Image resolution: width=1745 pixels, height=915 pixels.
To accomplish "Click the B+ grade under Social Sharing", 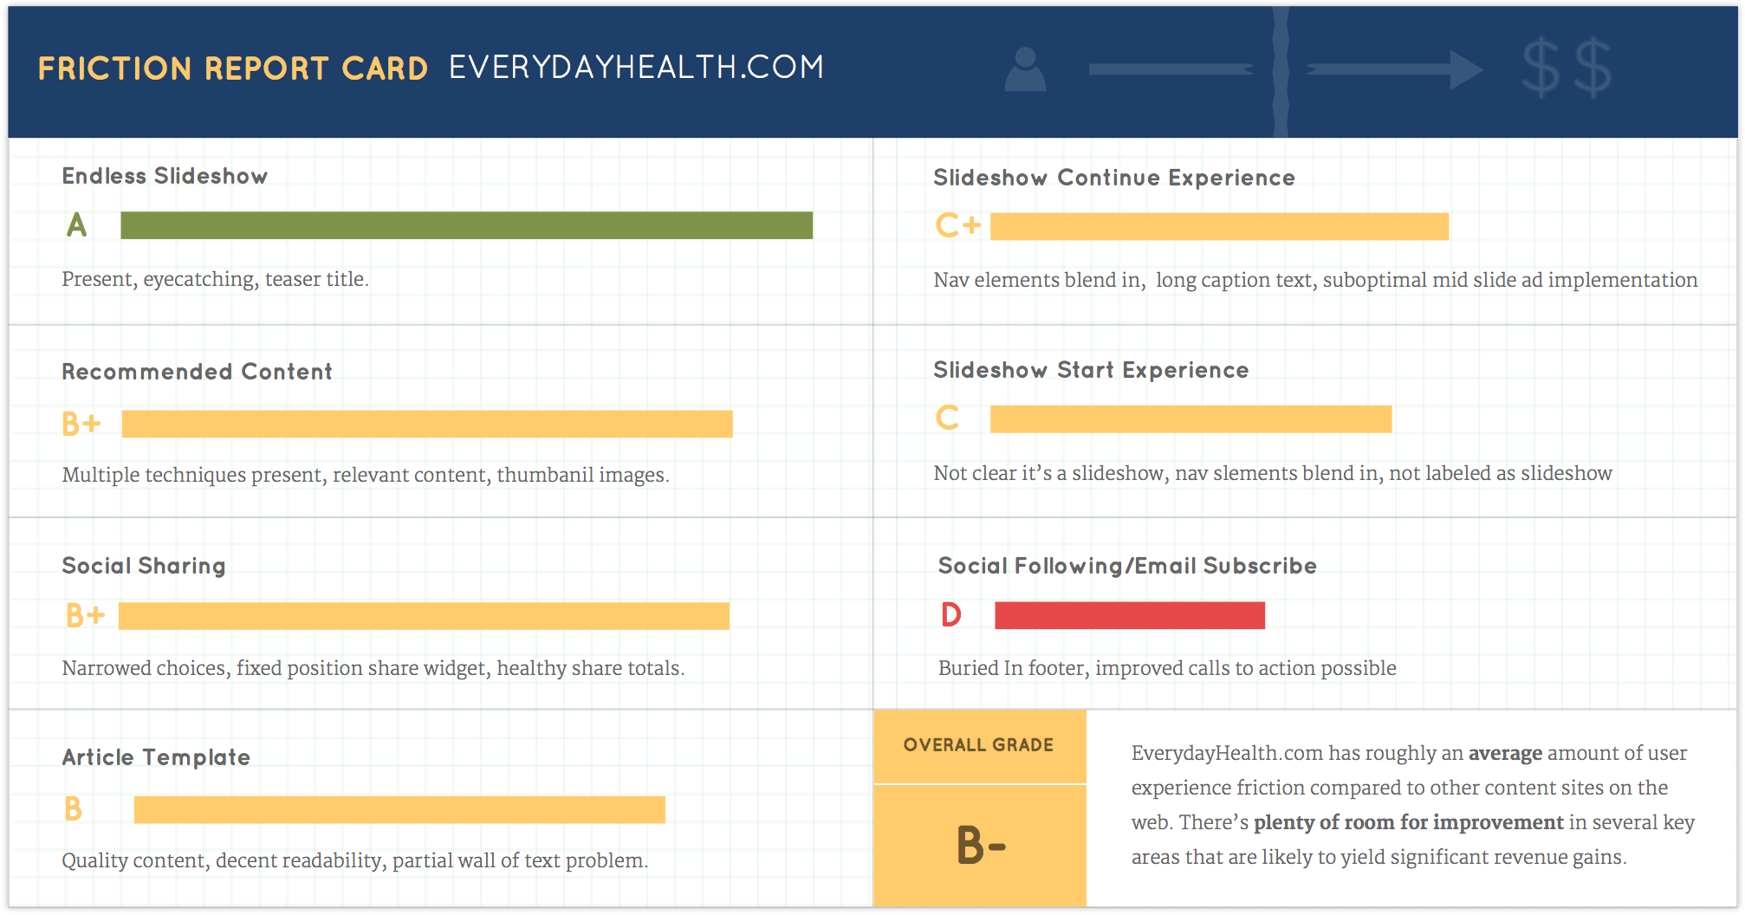I will click(86, 615).
